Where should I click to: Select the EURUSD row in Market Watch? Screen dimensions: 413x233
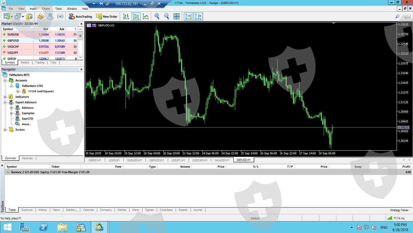click(40, 34)
